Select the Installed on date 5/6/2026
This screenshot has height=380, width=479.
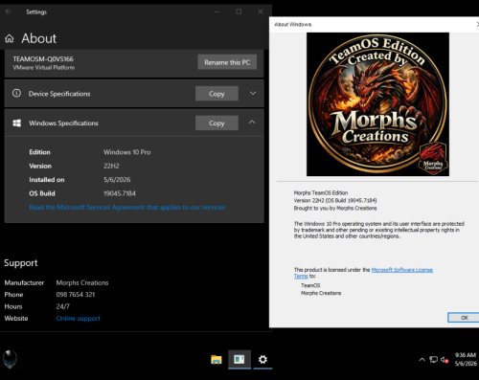click(x=117, y=180)
